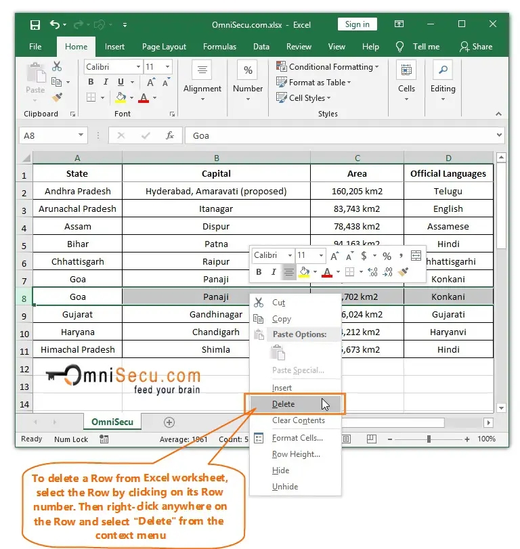Click the Format Painter in the ribbon

57,97
